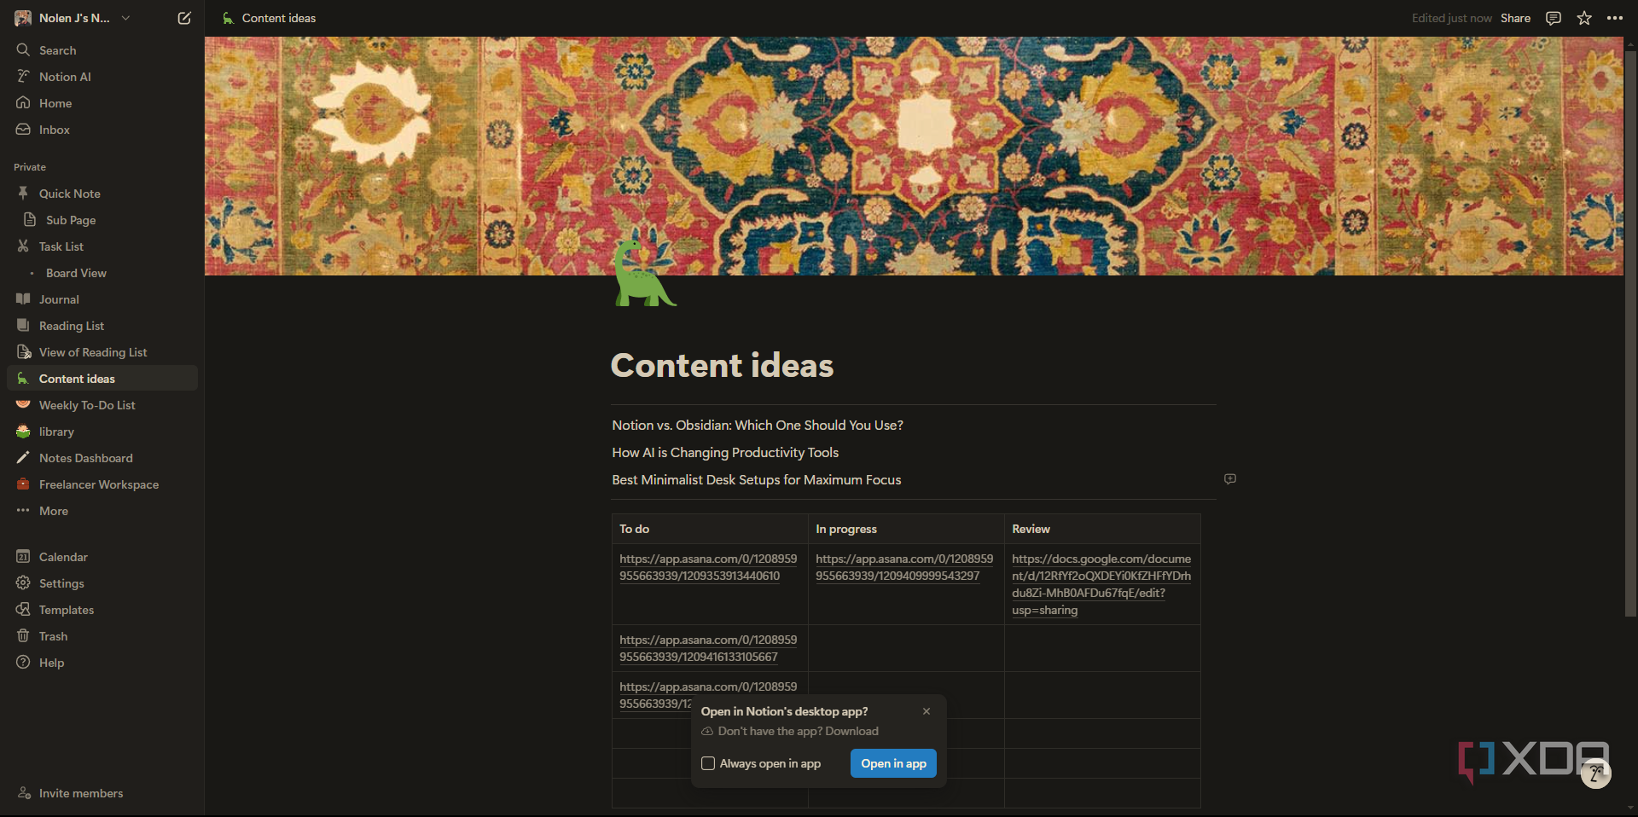Image resolution: width=1638 pixels, height=817 pixels.
Task: Click the page vertical scrollbar
Action: tap(1630, 333)
